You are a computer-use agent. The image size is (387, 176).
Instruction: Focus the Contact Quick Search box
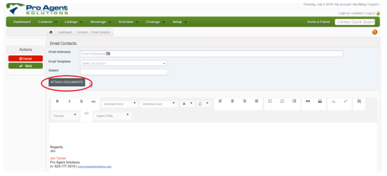pyautogui.click(x=355, y=22)
